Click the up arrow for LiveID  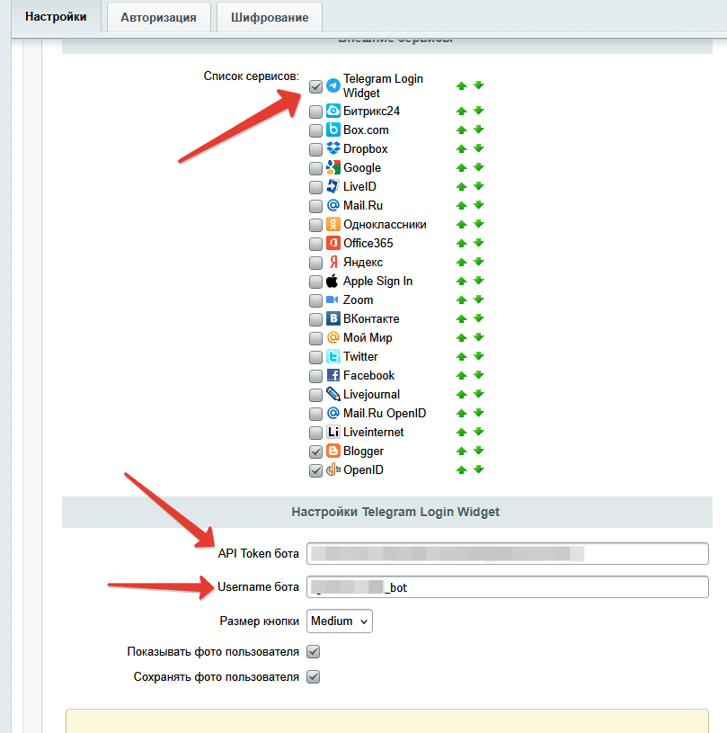(x=462, y=186)
